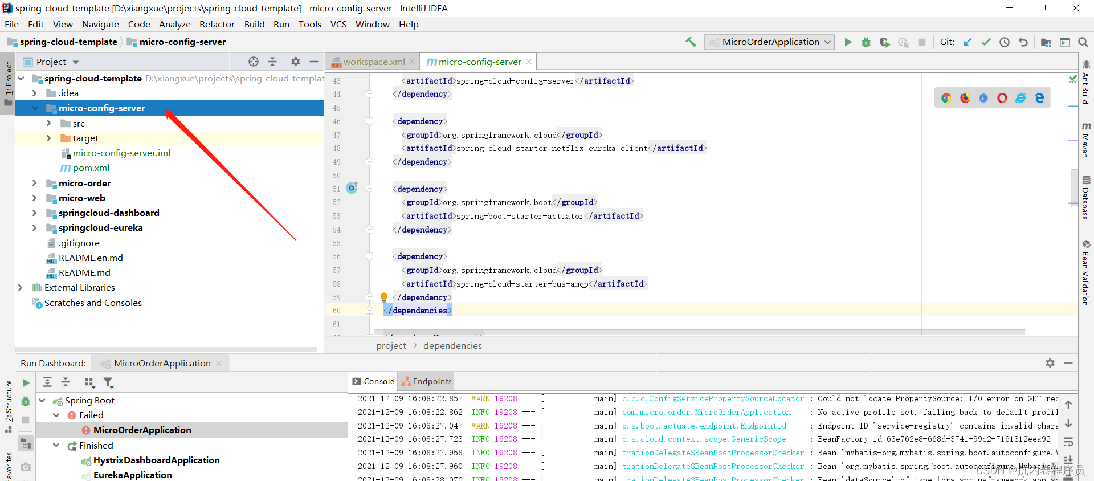Select micro-web module in the project tree

pos(82,198)
